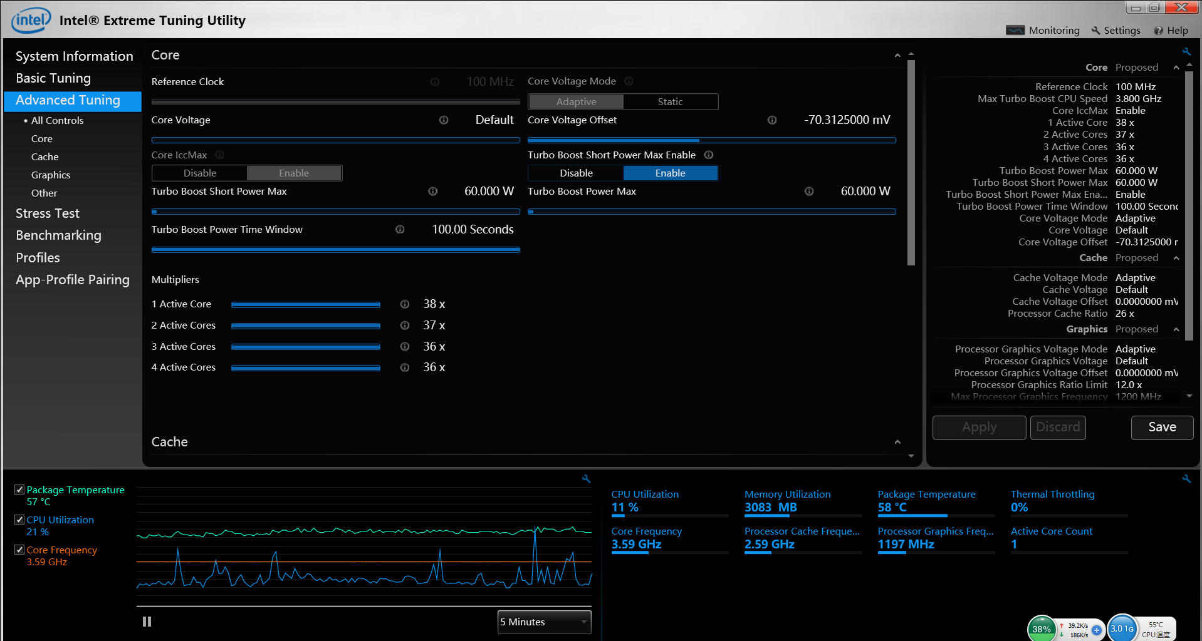This screenshot has height=641, width=1202.
Task: Click the Discard button
Action: [1058, 427]
